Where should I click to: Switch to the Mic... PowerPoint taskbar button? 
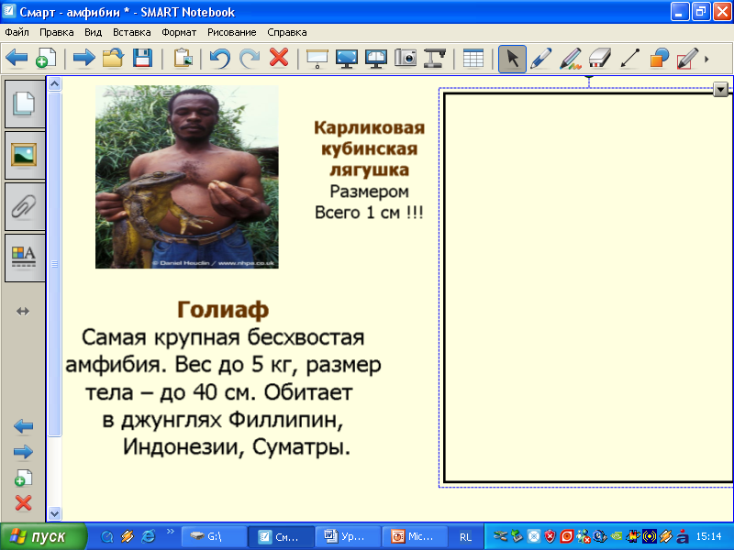coord(415,536)
